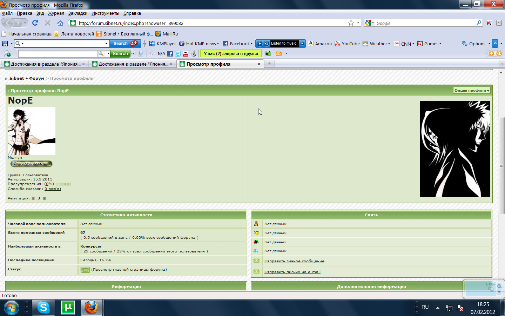The image size is (505, 316).
Task: Switch to the first Достижения tab
Action: point(45,64)
